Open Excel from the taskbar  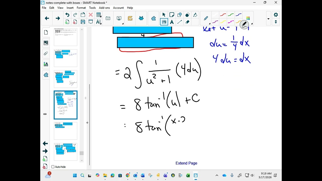(x=188, y=175)
